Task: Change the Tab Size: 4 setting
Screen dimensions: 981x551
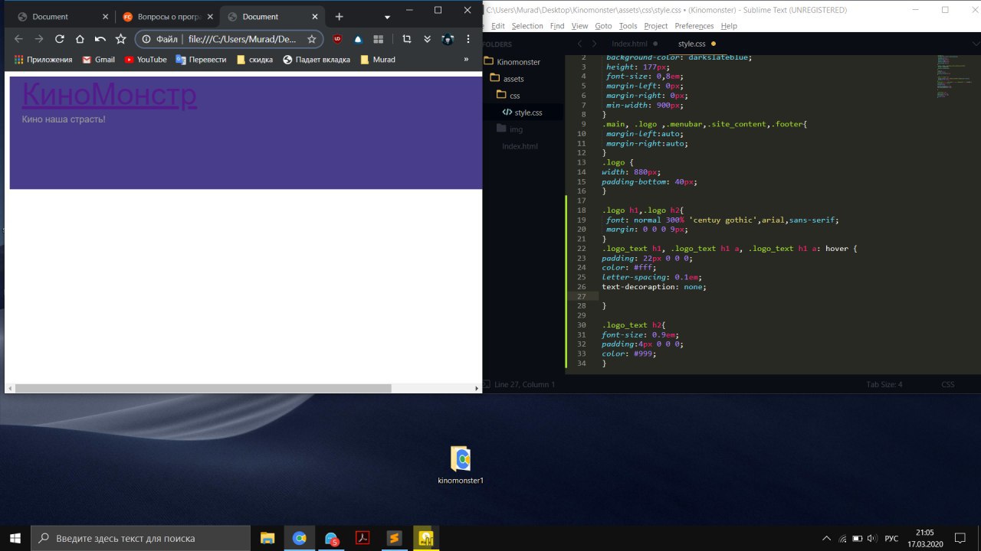Action: pyautogui.click(x=884, y=384)
